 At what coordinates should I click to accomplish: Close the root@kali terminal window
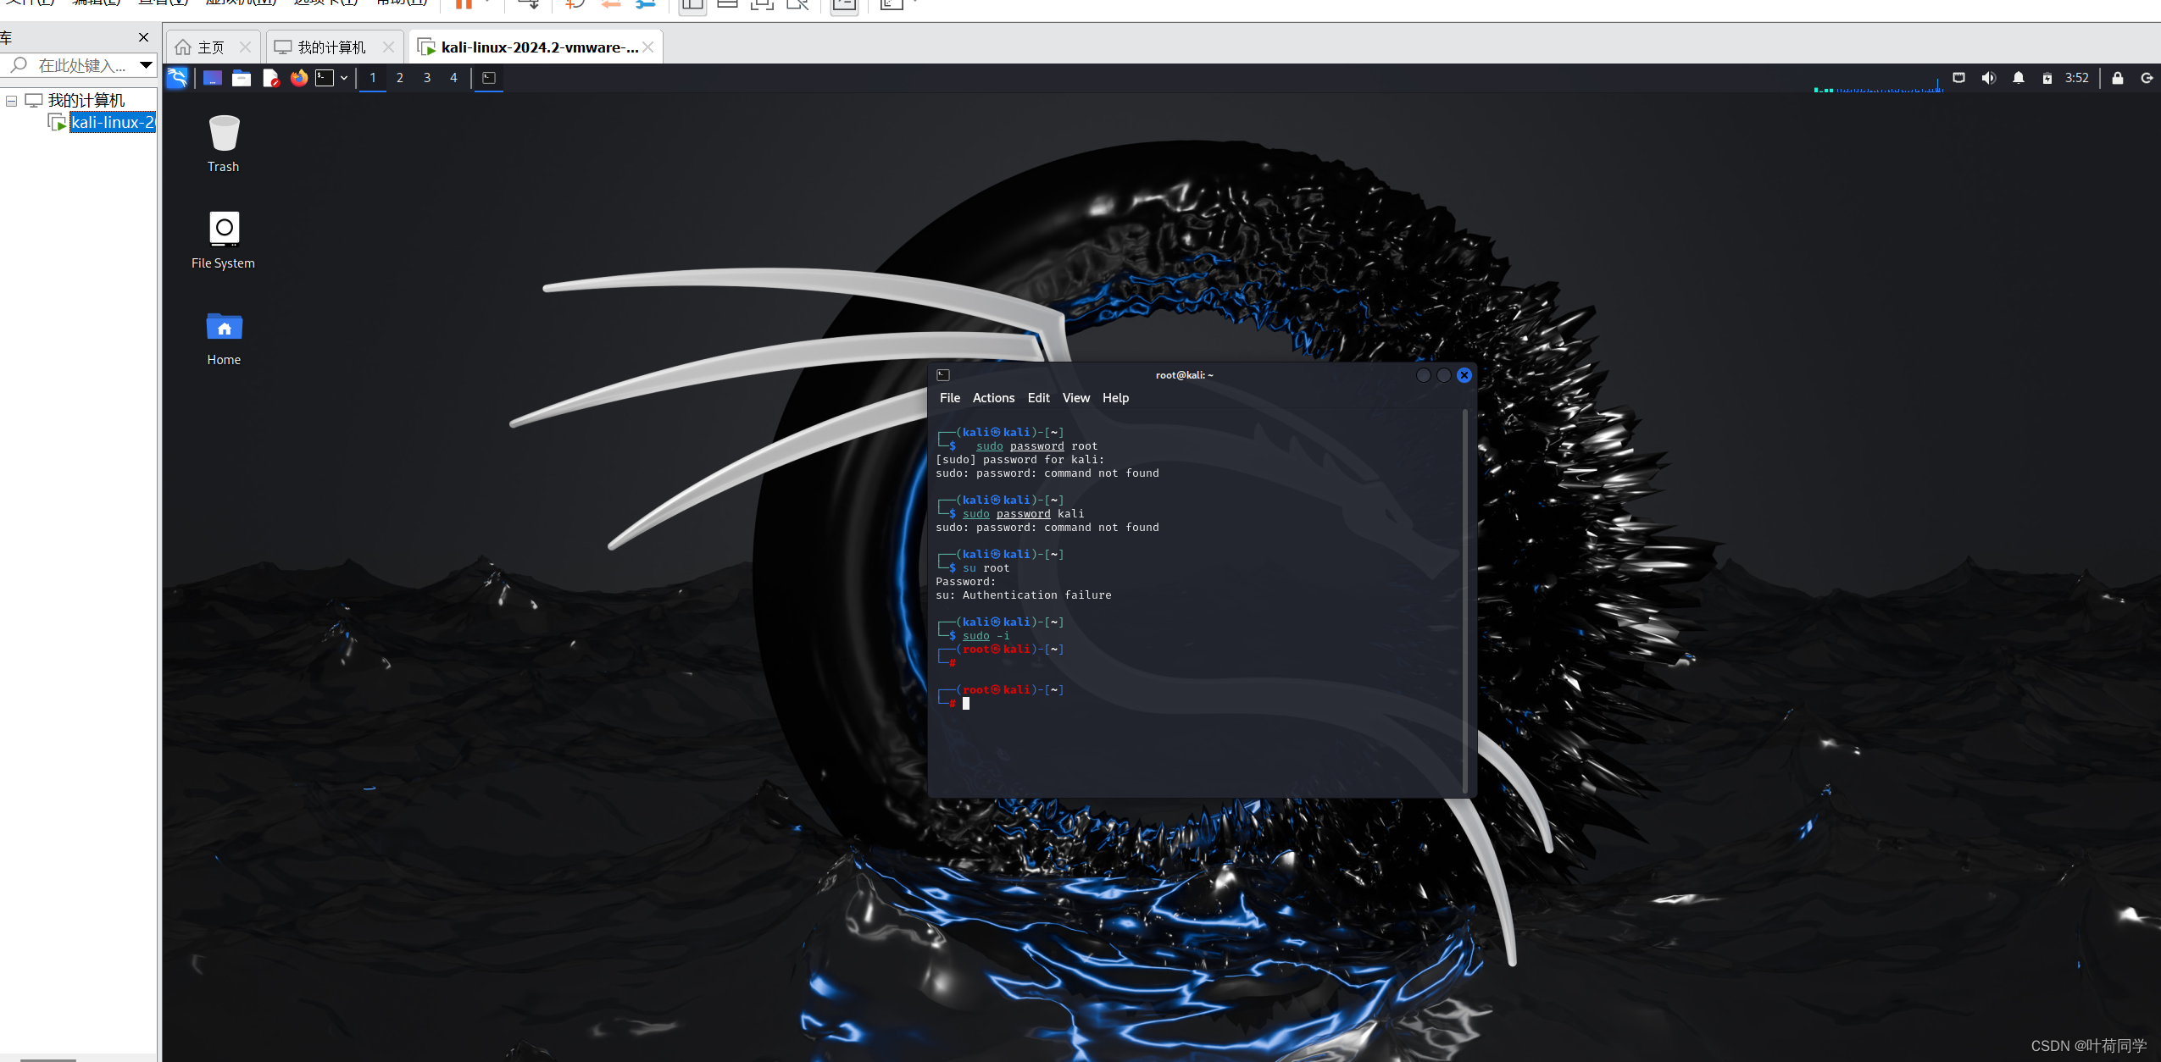coord(1464,375)
